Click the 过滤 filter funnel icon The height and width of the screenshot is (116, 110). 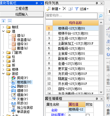point(77,9)
